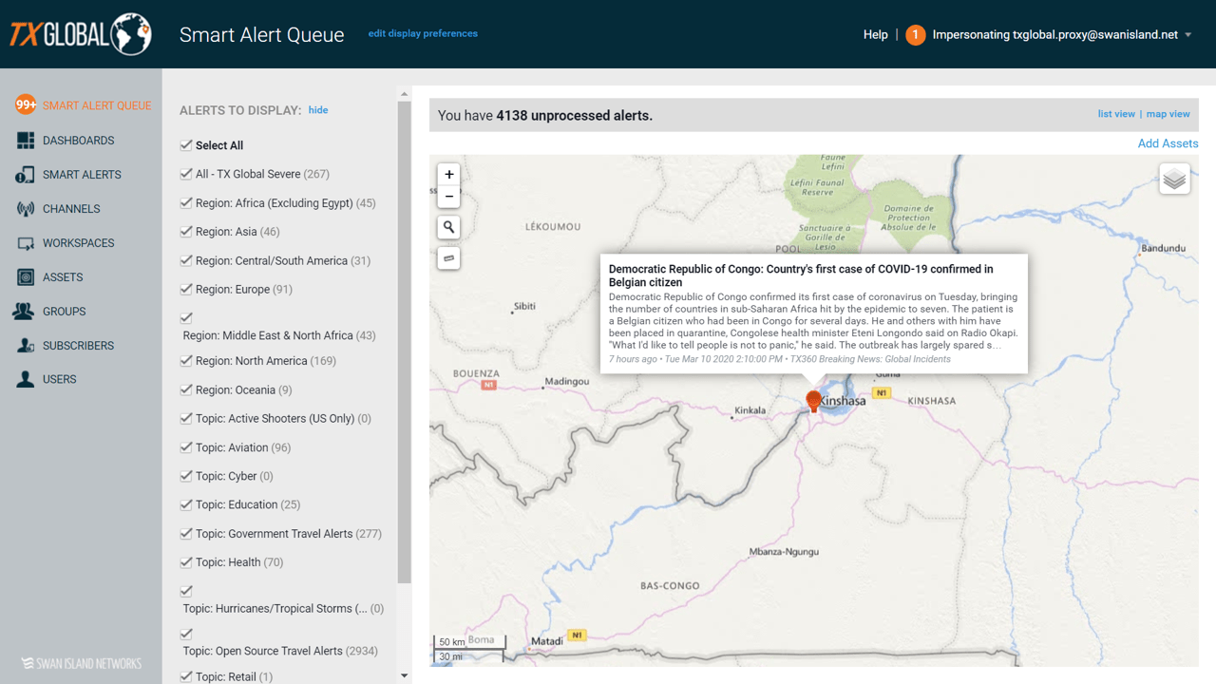Image resolution: width=1216 pixels, height=684 pixels.
Task: Open the map measure ruler tool
Action: [449, 258]
